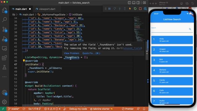Open the Explorer view in activity bar

pos(4,10)
